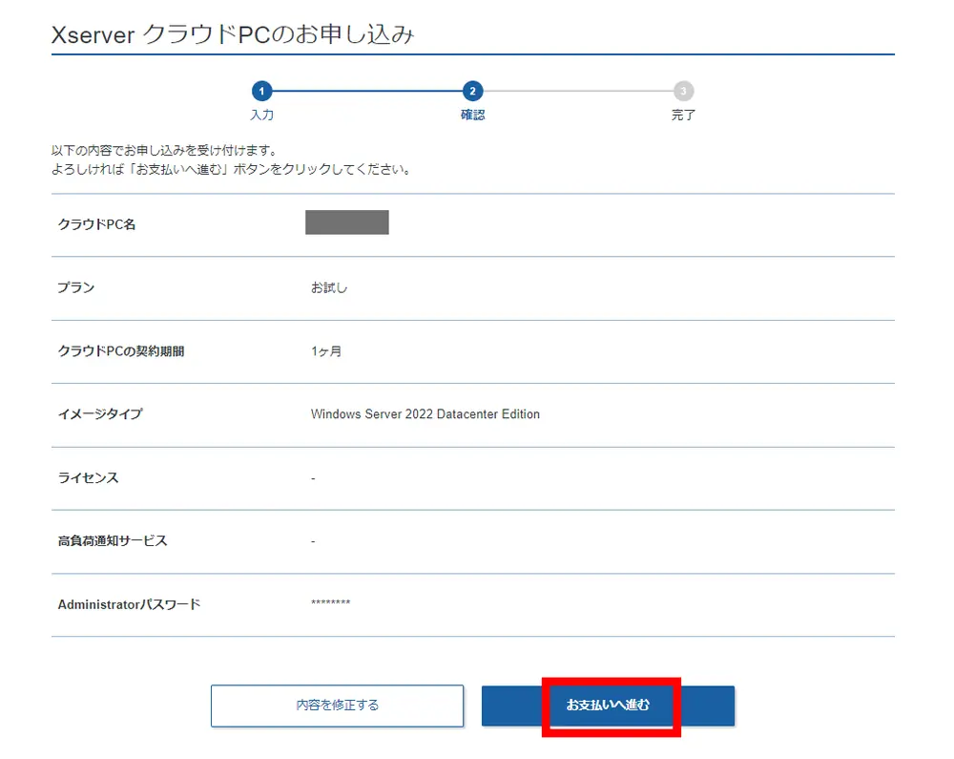Click the プラン row label
The height and width of the screenshot is (759, 954).
[x=74, y=287]
